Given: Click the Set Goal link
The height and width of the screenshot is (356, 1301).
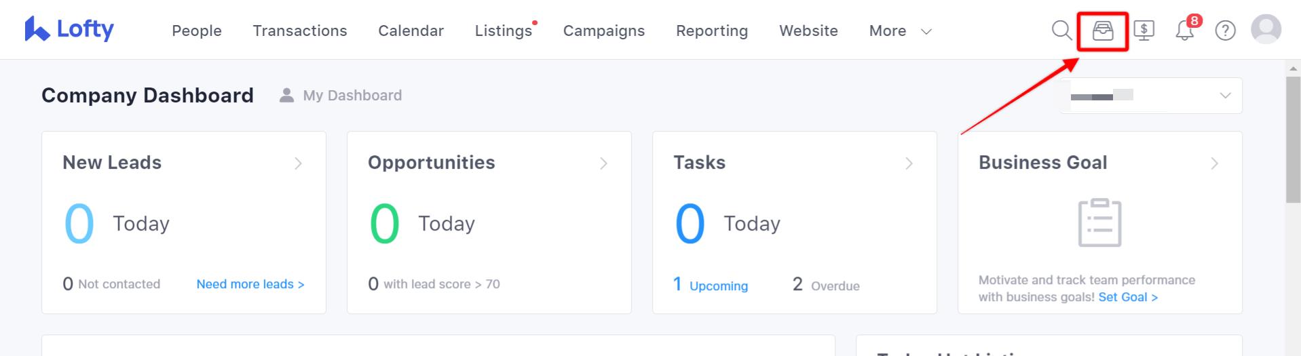Looking at the screenshot, I should tap(1128, 297).
